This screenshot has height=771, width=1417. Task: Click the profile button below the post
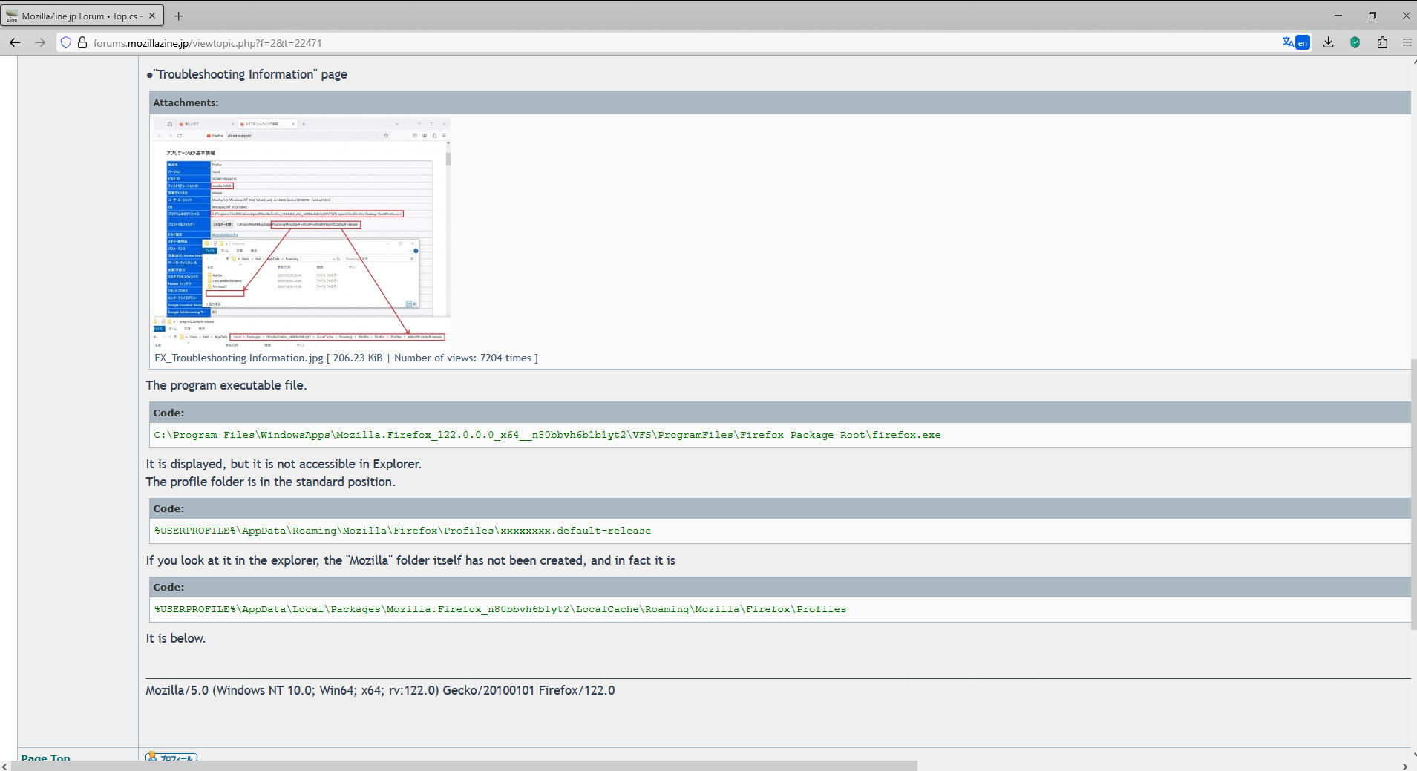(171, 758)
